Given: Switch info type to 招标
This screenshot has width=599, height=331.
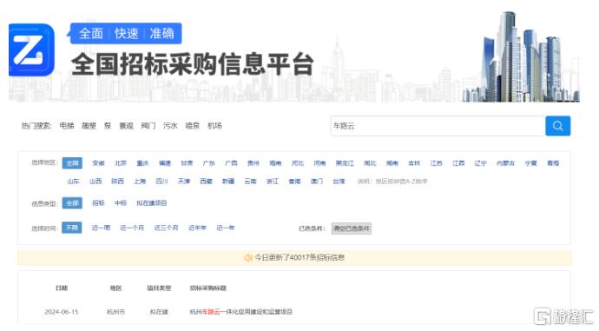Looking at the screenshot, I should click(x=98, y=203).
